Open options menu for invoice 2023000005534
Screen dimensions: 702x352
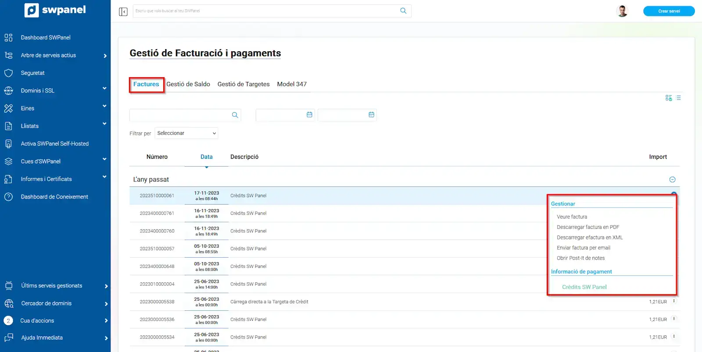674,337
